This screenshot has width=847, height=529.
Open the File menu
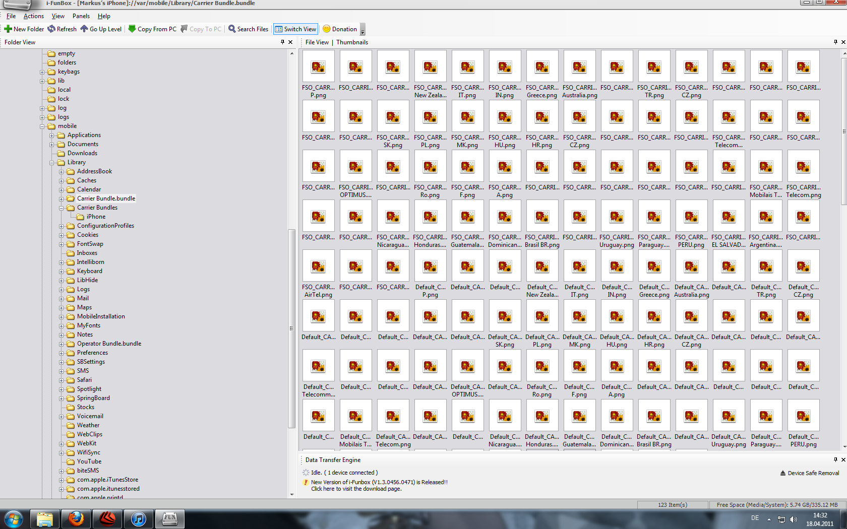tap(11, 16)
